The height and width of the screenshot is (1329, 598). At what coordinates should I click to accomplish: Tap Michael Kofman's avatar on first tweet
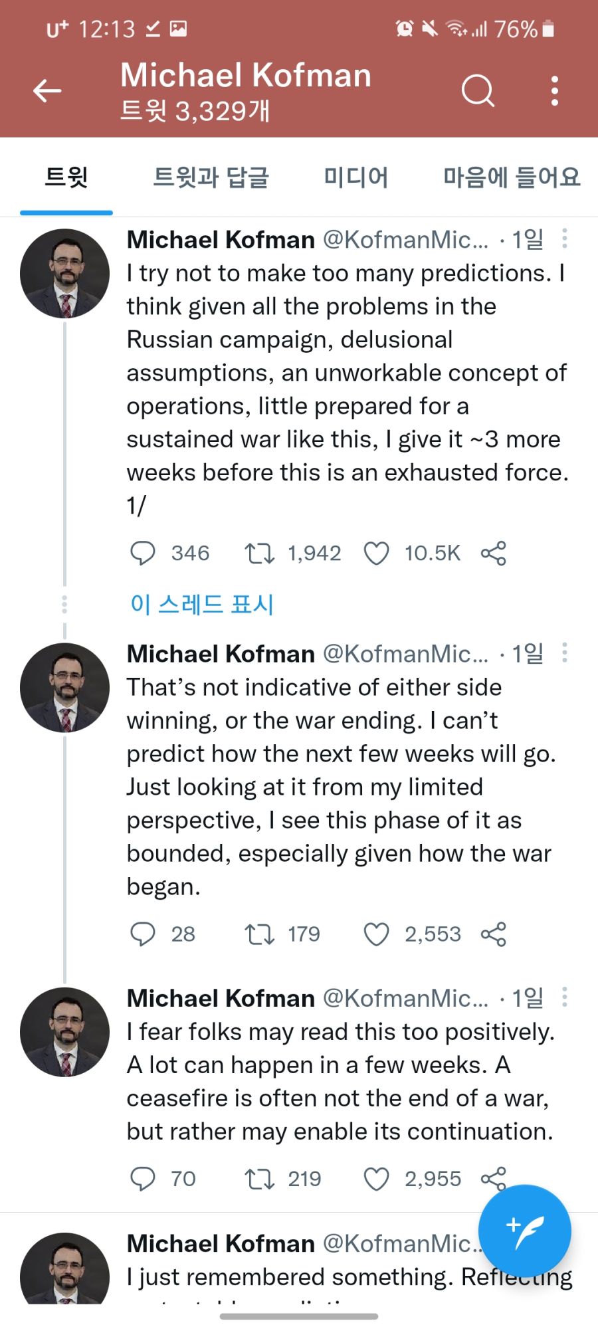point(64,274)
